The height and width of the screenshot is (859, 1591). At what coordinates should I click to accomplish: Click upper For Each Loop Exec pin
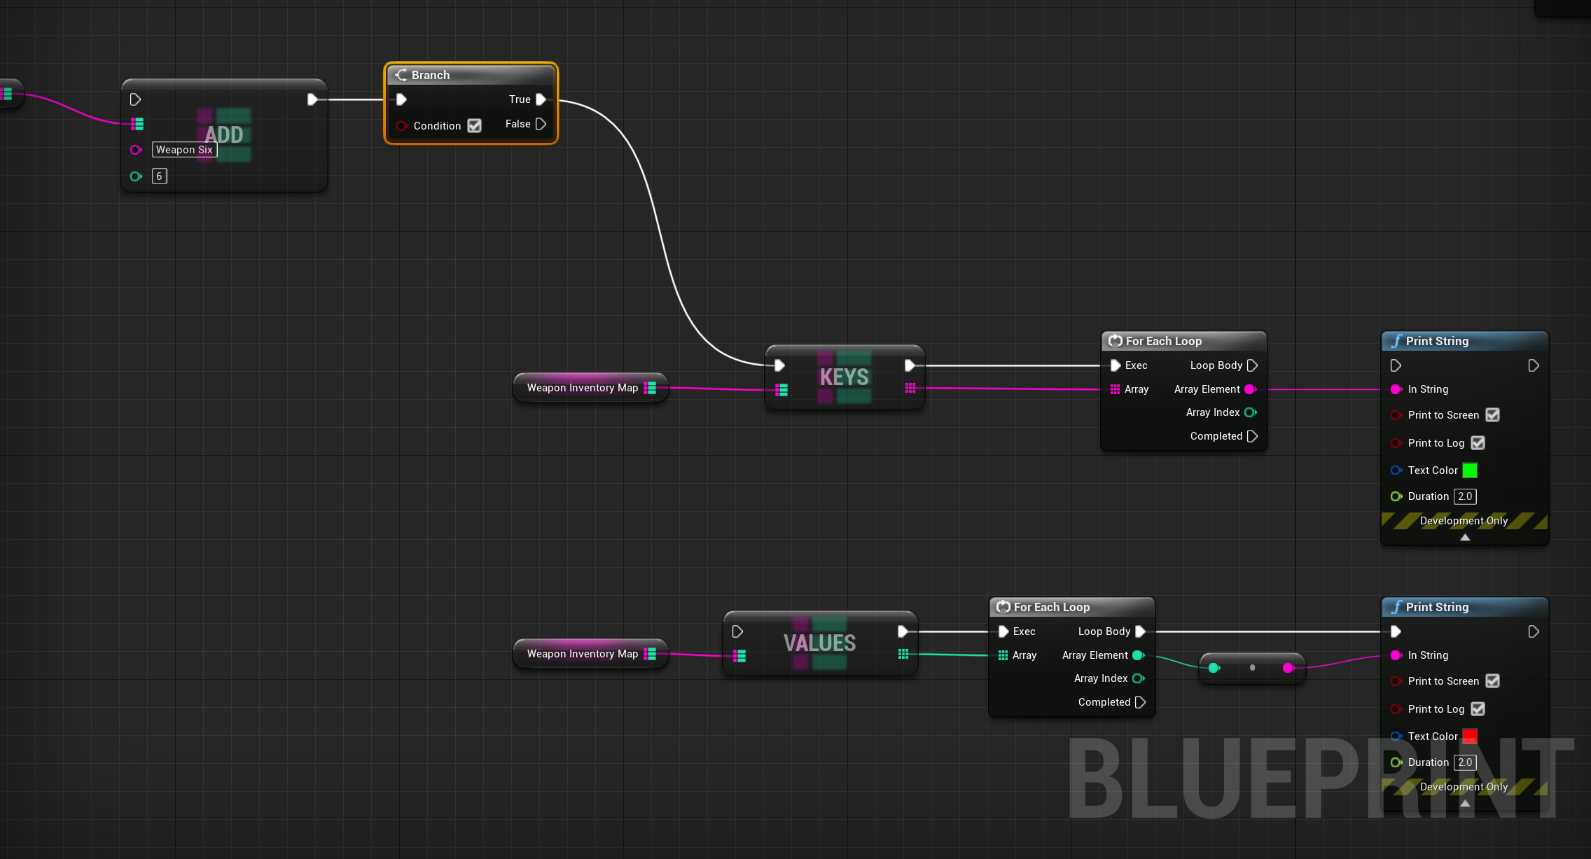(x=1116, y=365)
